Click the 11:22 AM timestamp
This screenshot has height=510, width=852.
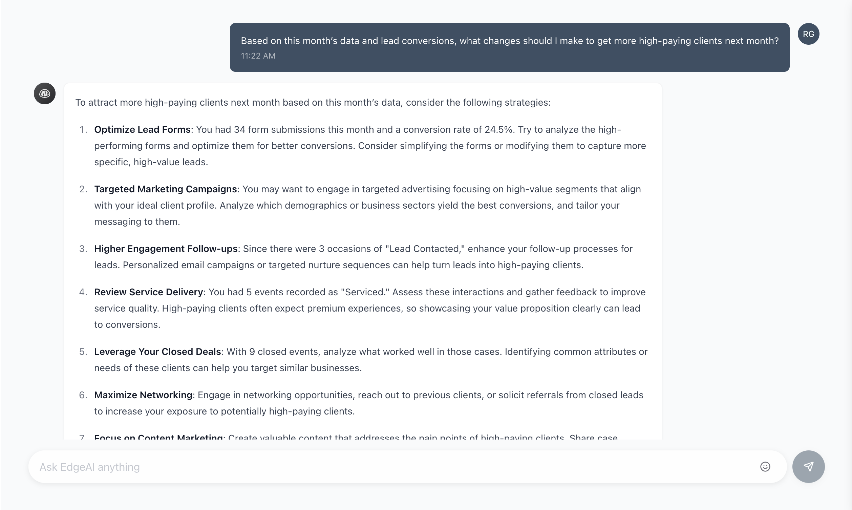(258, 56)
